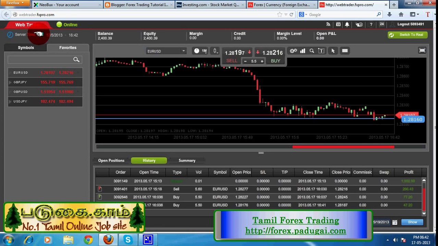Image resolution: width=438 pixels, height=246 pixels.
Task: Click Logout 5093491
Action: click(x=411, y=24)
